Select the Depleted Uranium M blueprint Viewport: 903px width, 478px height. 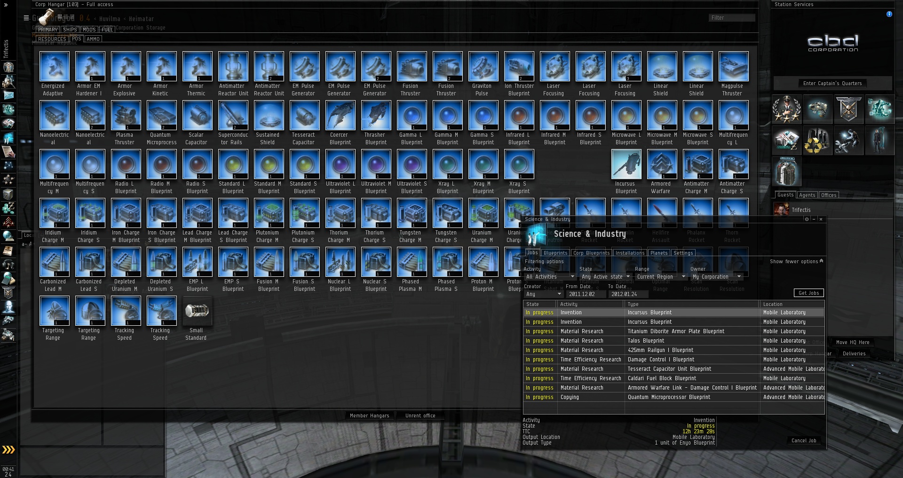click(126, 262)
